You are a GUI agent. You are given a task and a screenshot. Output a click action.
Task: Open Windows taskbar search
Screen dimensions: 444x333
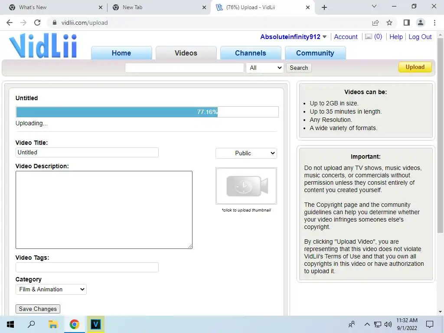(31, 324)
